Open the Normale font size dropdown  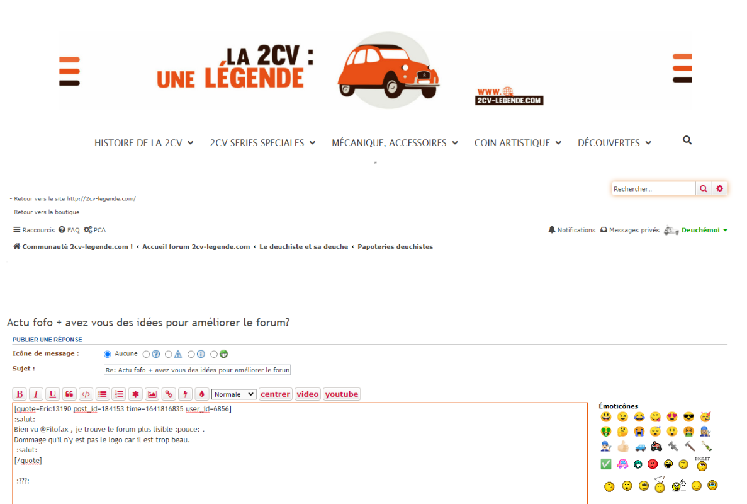pos(233,394)
